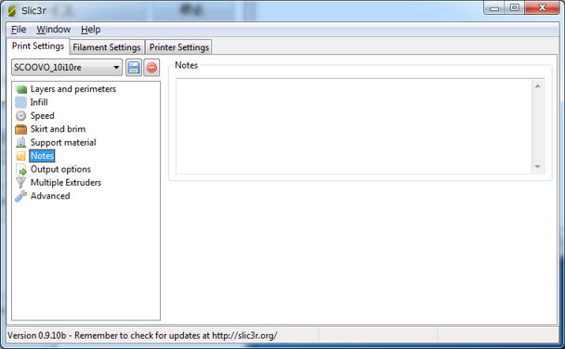This screenshot has width=565, height=349.
Task: Click the Notes scrollbar up arrow
Action: tap(538, 86)
